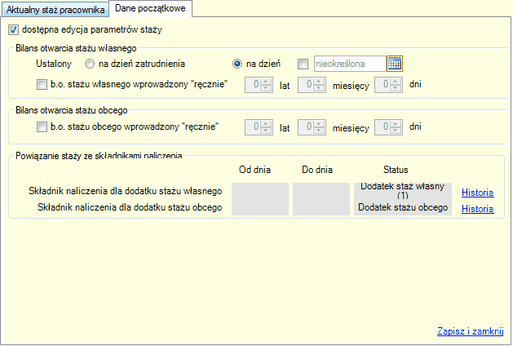Increase dni value for staż własny

pyautogui.click(x=396, y=82)
